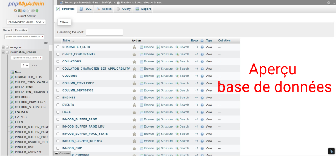Click evargon database icon in tree
This screenshot has height=156, width=336.
pyautogui.click(x=8, y=47)
